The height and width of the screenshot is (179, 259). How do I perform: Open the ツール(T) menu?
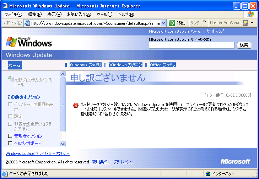pos(104,15)
